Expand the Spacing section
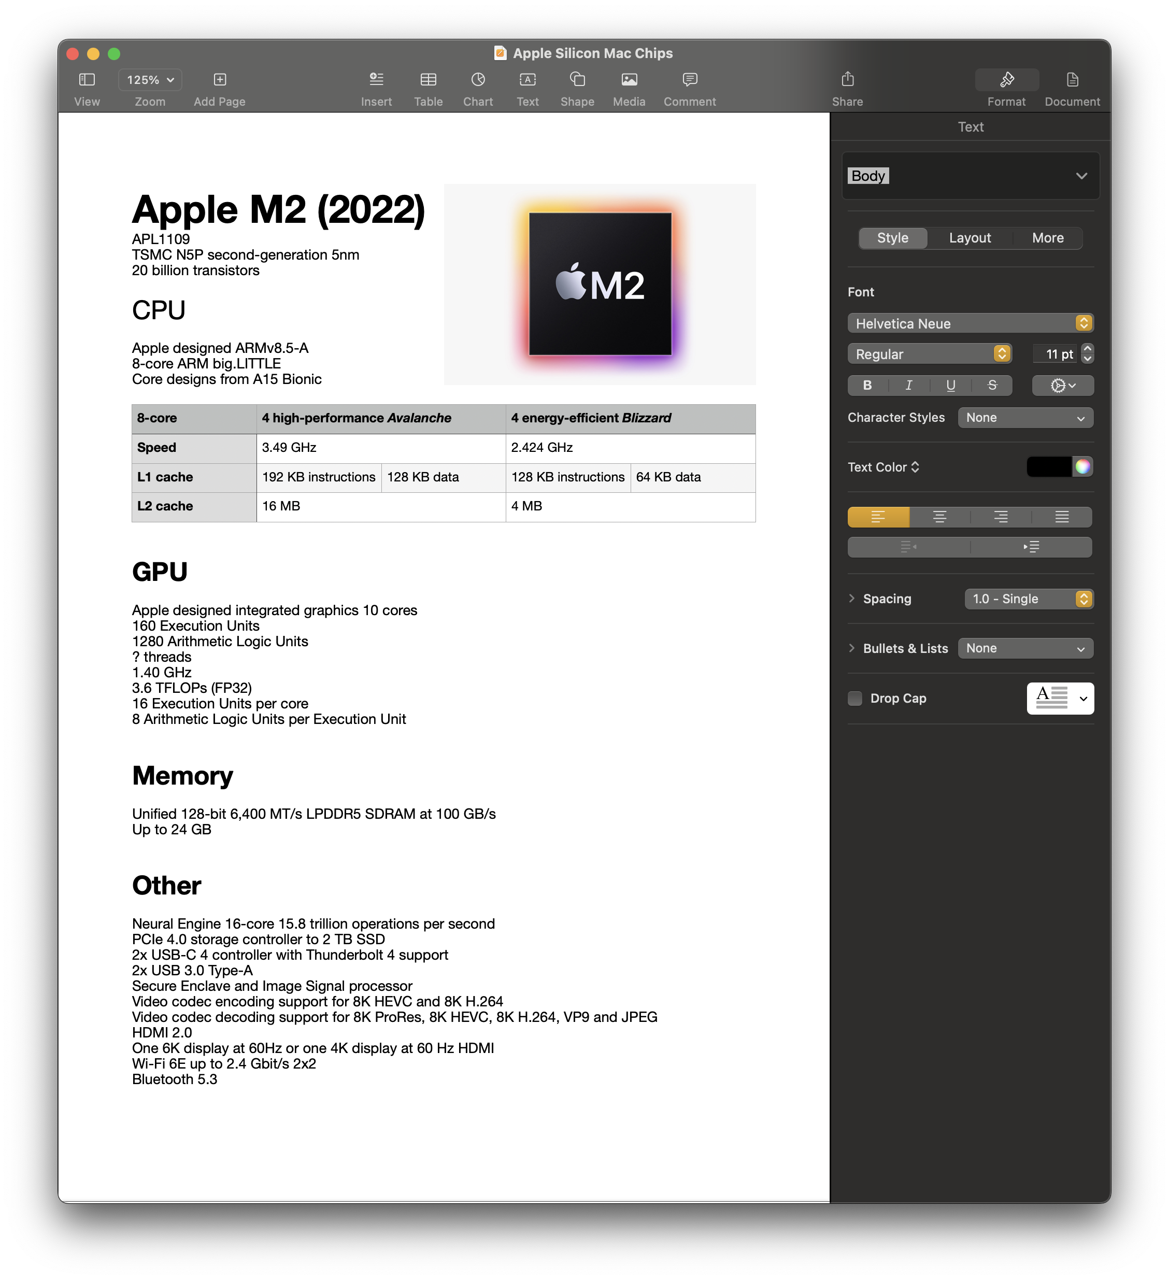The image size is (1169, 1280). click(851, 598)
